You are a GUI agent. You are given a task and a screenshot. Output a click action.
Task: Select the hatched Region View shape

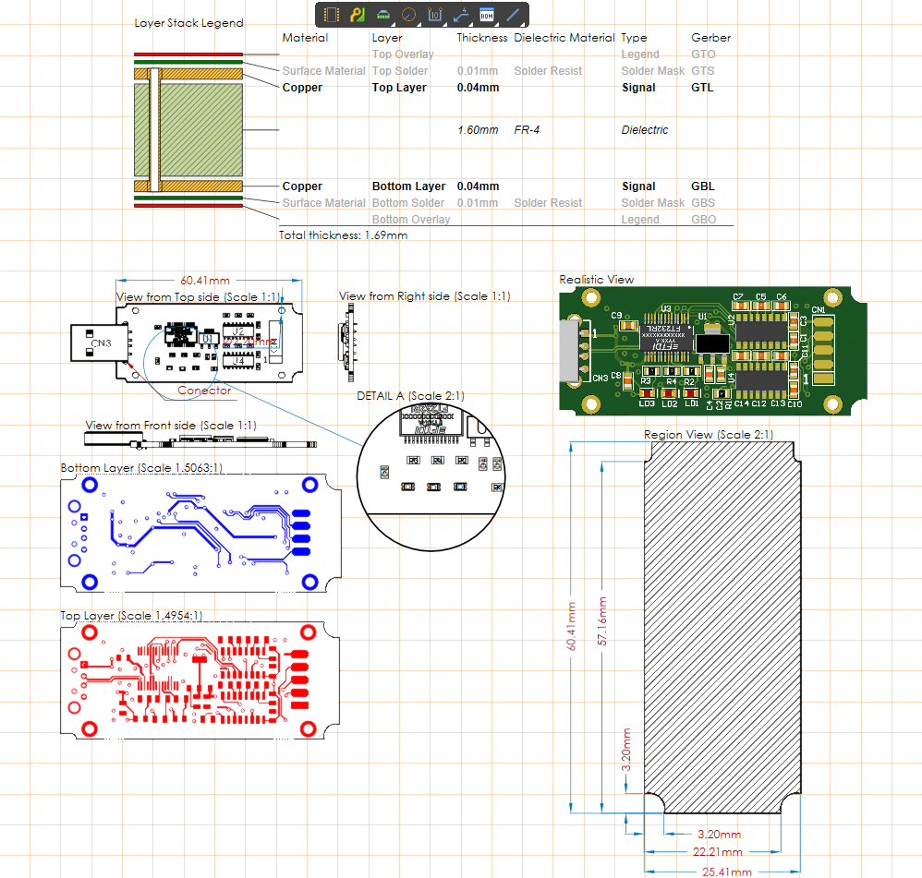tap(722, 627)
